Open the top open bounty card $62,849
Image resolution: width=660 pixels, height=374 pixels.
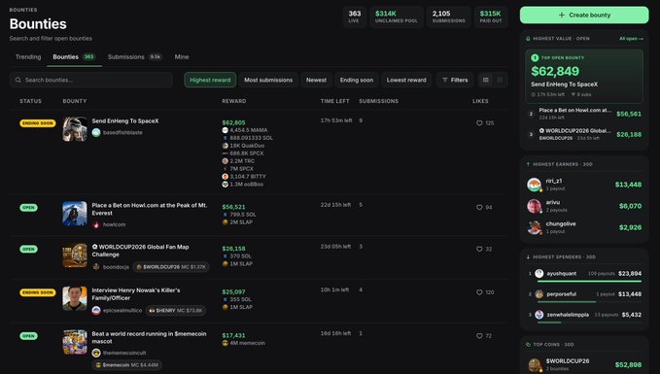pos(584,76)
